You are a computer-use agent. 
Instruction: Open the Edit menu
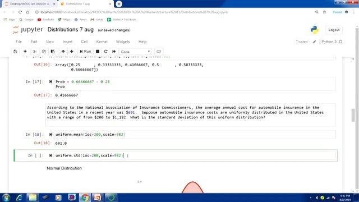click(34, 42)
